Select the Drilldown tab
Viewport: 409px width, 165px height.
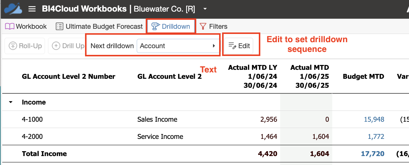[170, 26]
